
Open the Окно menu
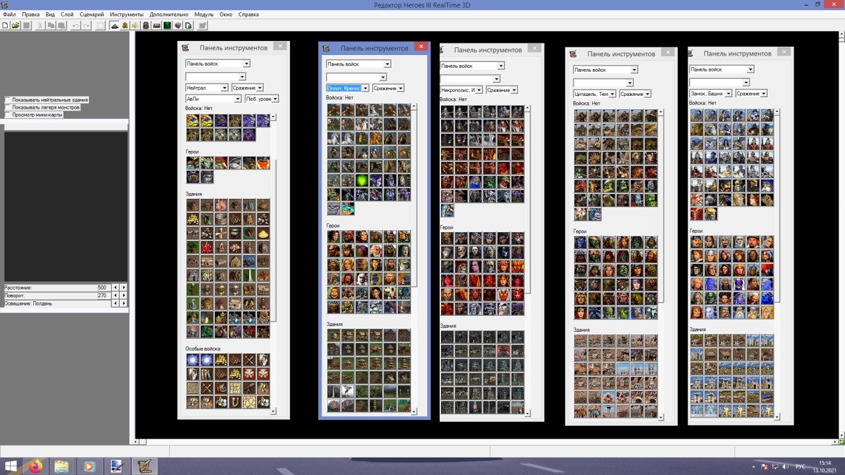[x=226, y=14]
